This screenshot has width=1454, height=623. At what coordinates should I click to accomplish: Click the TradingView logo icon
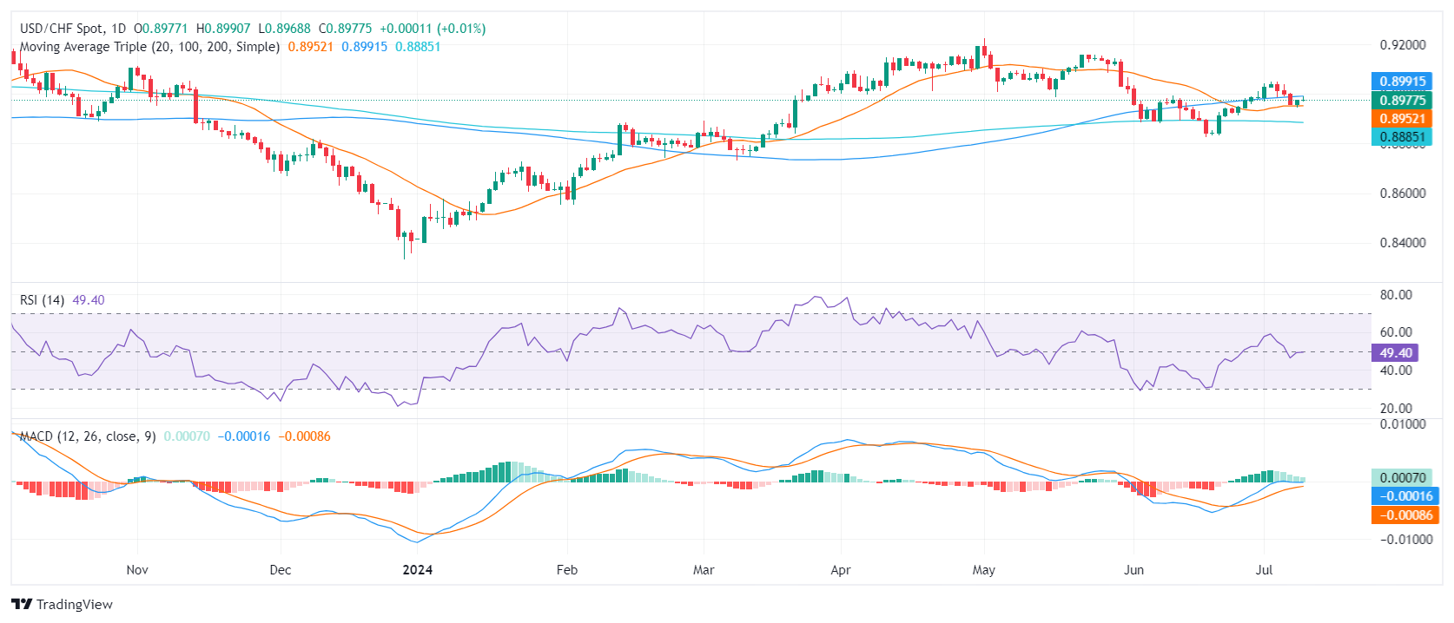click(x=22, y=605)
